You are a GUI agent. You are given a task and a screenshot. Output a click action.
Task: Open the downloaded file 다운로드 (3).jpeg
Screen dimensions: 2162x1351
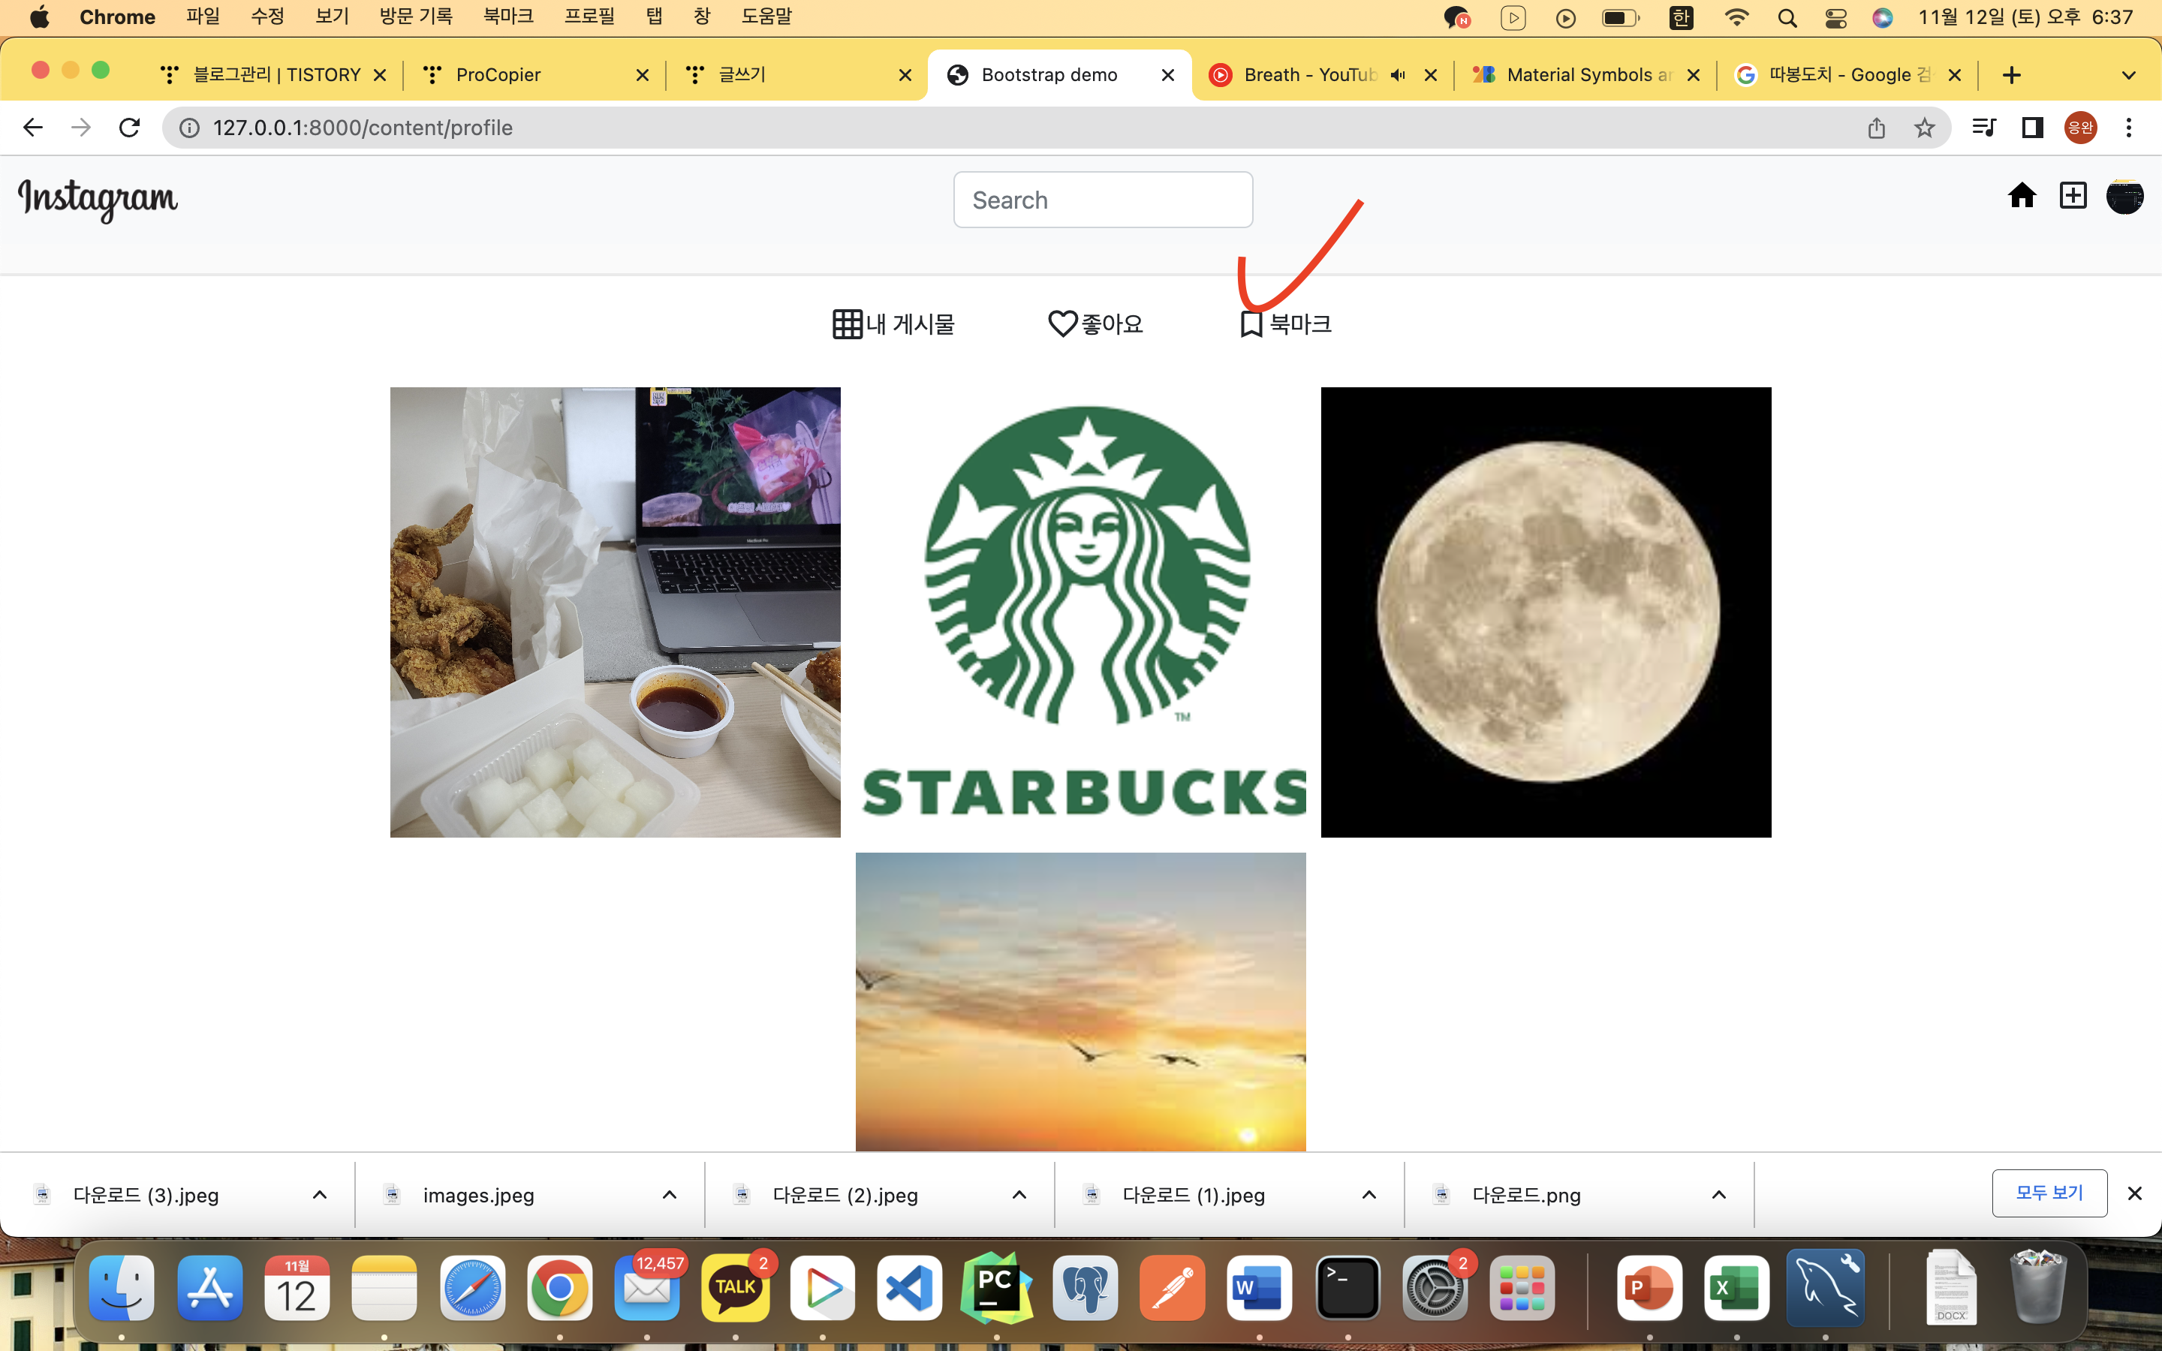tap(146, 1195)
